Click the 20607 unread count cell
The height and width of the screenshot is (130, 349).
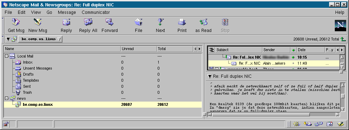[126, 104]
